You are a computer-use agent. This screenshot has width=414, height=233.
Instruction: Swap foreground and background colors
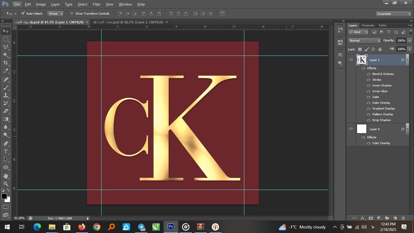(8, 190)
